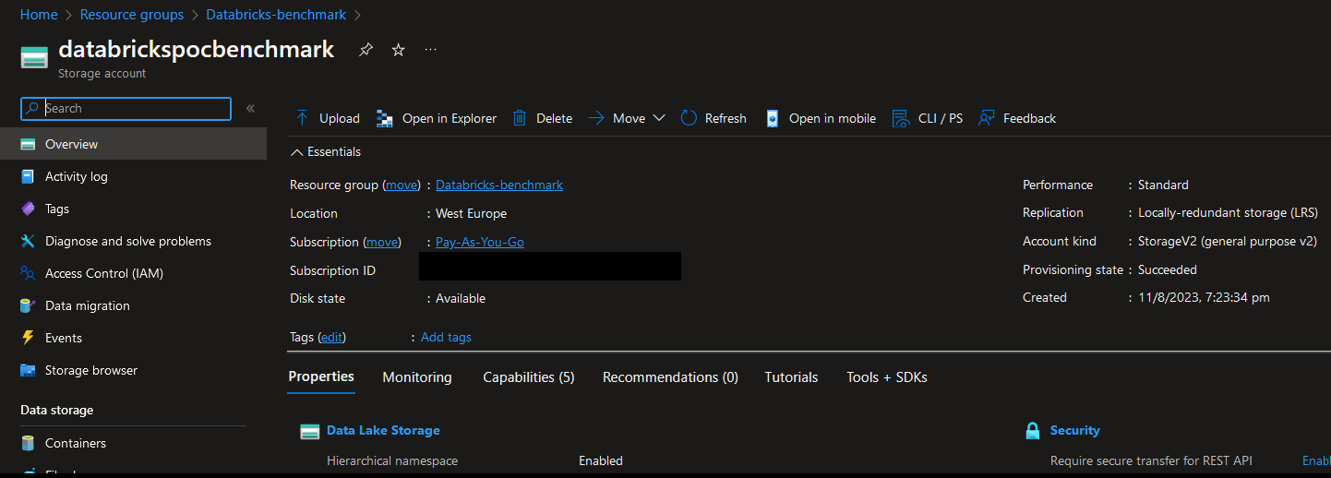Select Overview in the sidebar
The width and height of the screenshot is (1331, 478).
[134, 144]
